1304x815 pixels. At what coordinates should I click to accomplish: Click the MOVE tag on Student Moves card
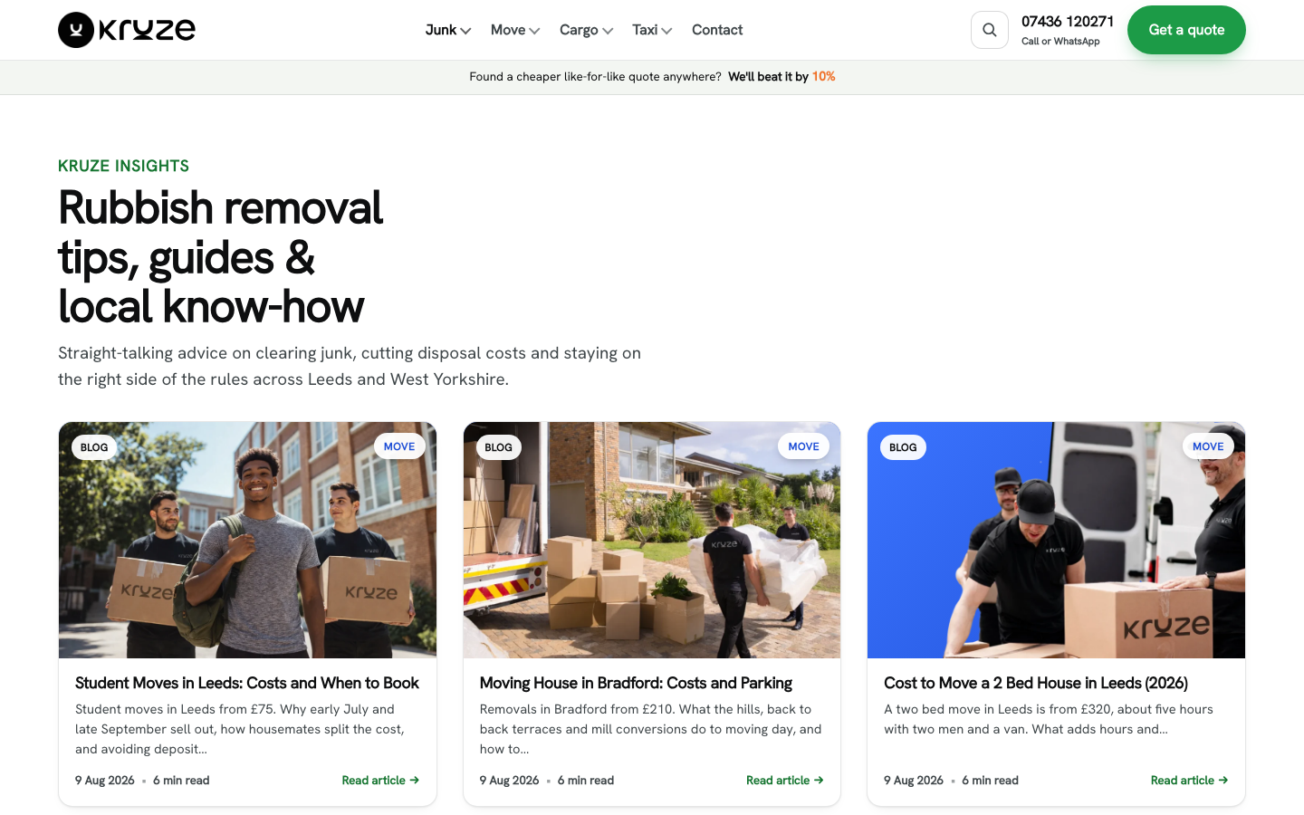(x=399, y=446)
